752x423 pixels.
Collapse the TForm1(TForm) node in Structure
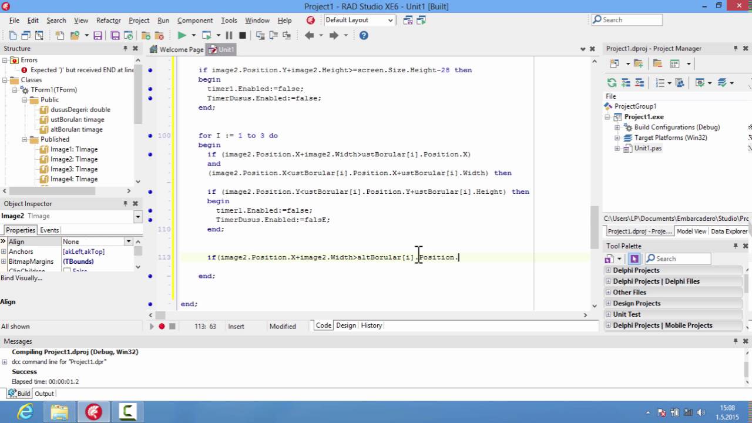[x=14, y=90]
